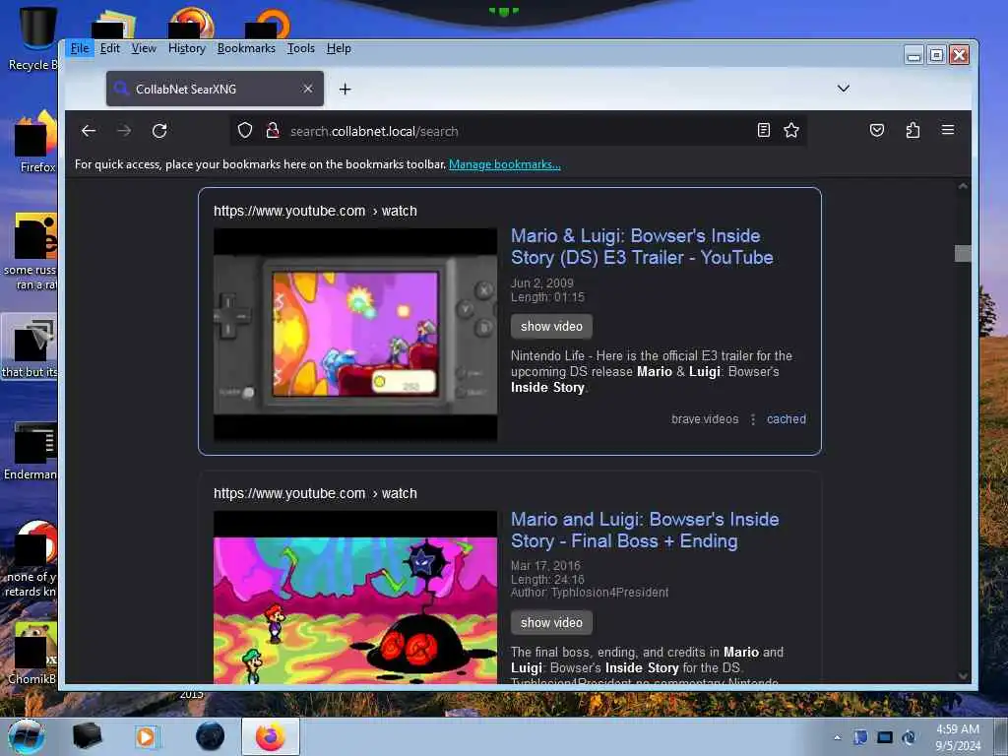Click the 'brave videos' engine label
Image resolution: width=1008 pixels, height=756 pixels.
click(x=705, y=419)
